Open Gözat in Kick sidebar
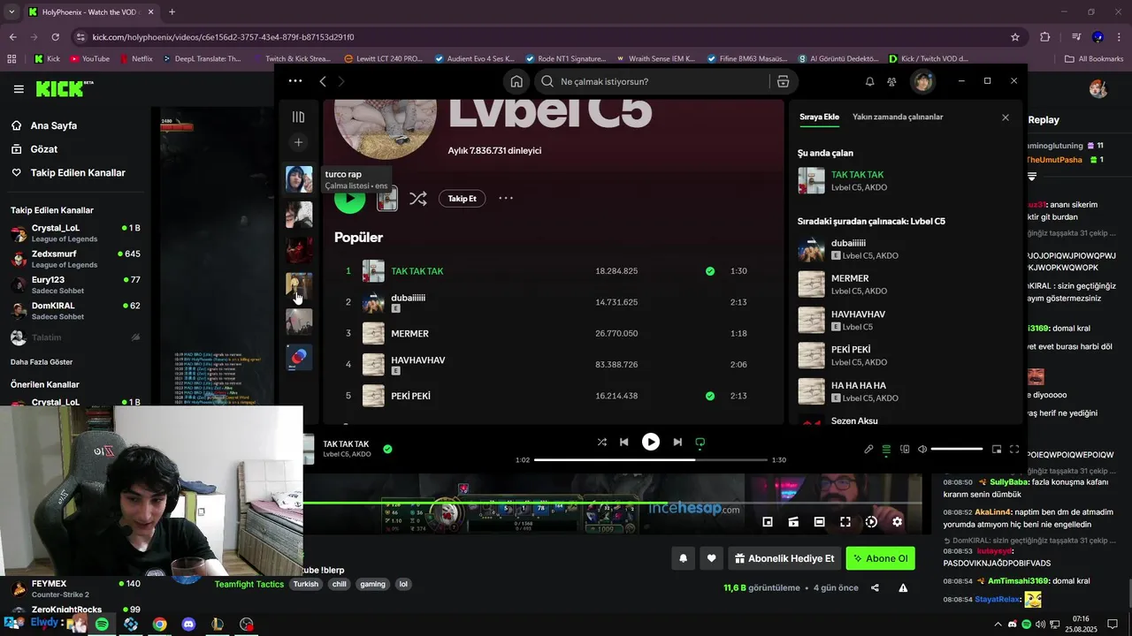The height and width of the screenshot is (636, 1132). pos(44,149)
